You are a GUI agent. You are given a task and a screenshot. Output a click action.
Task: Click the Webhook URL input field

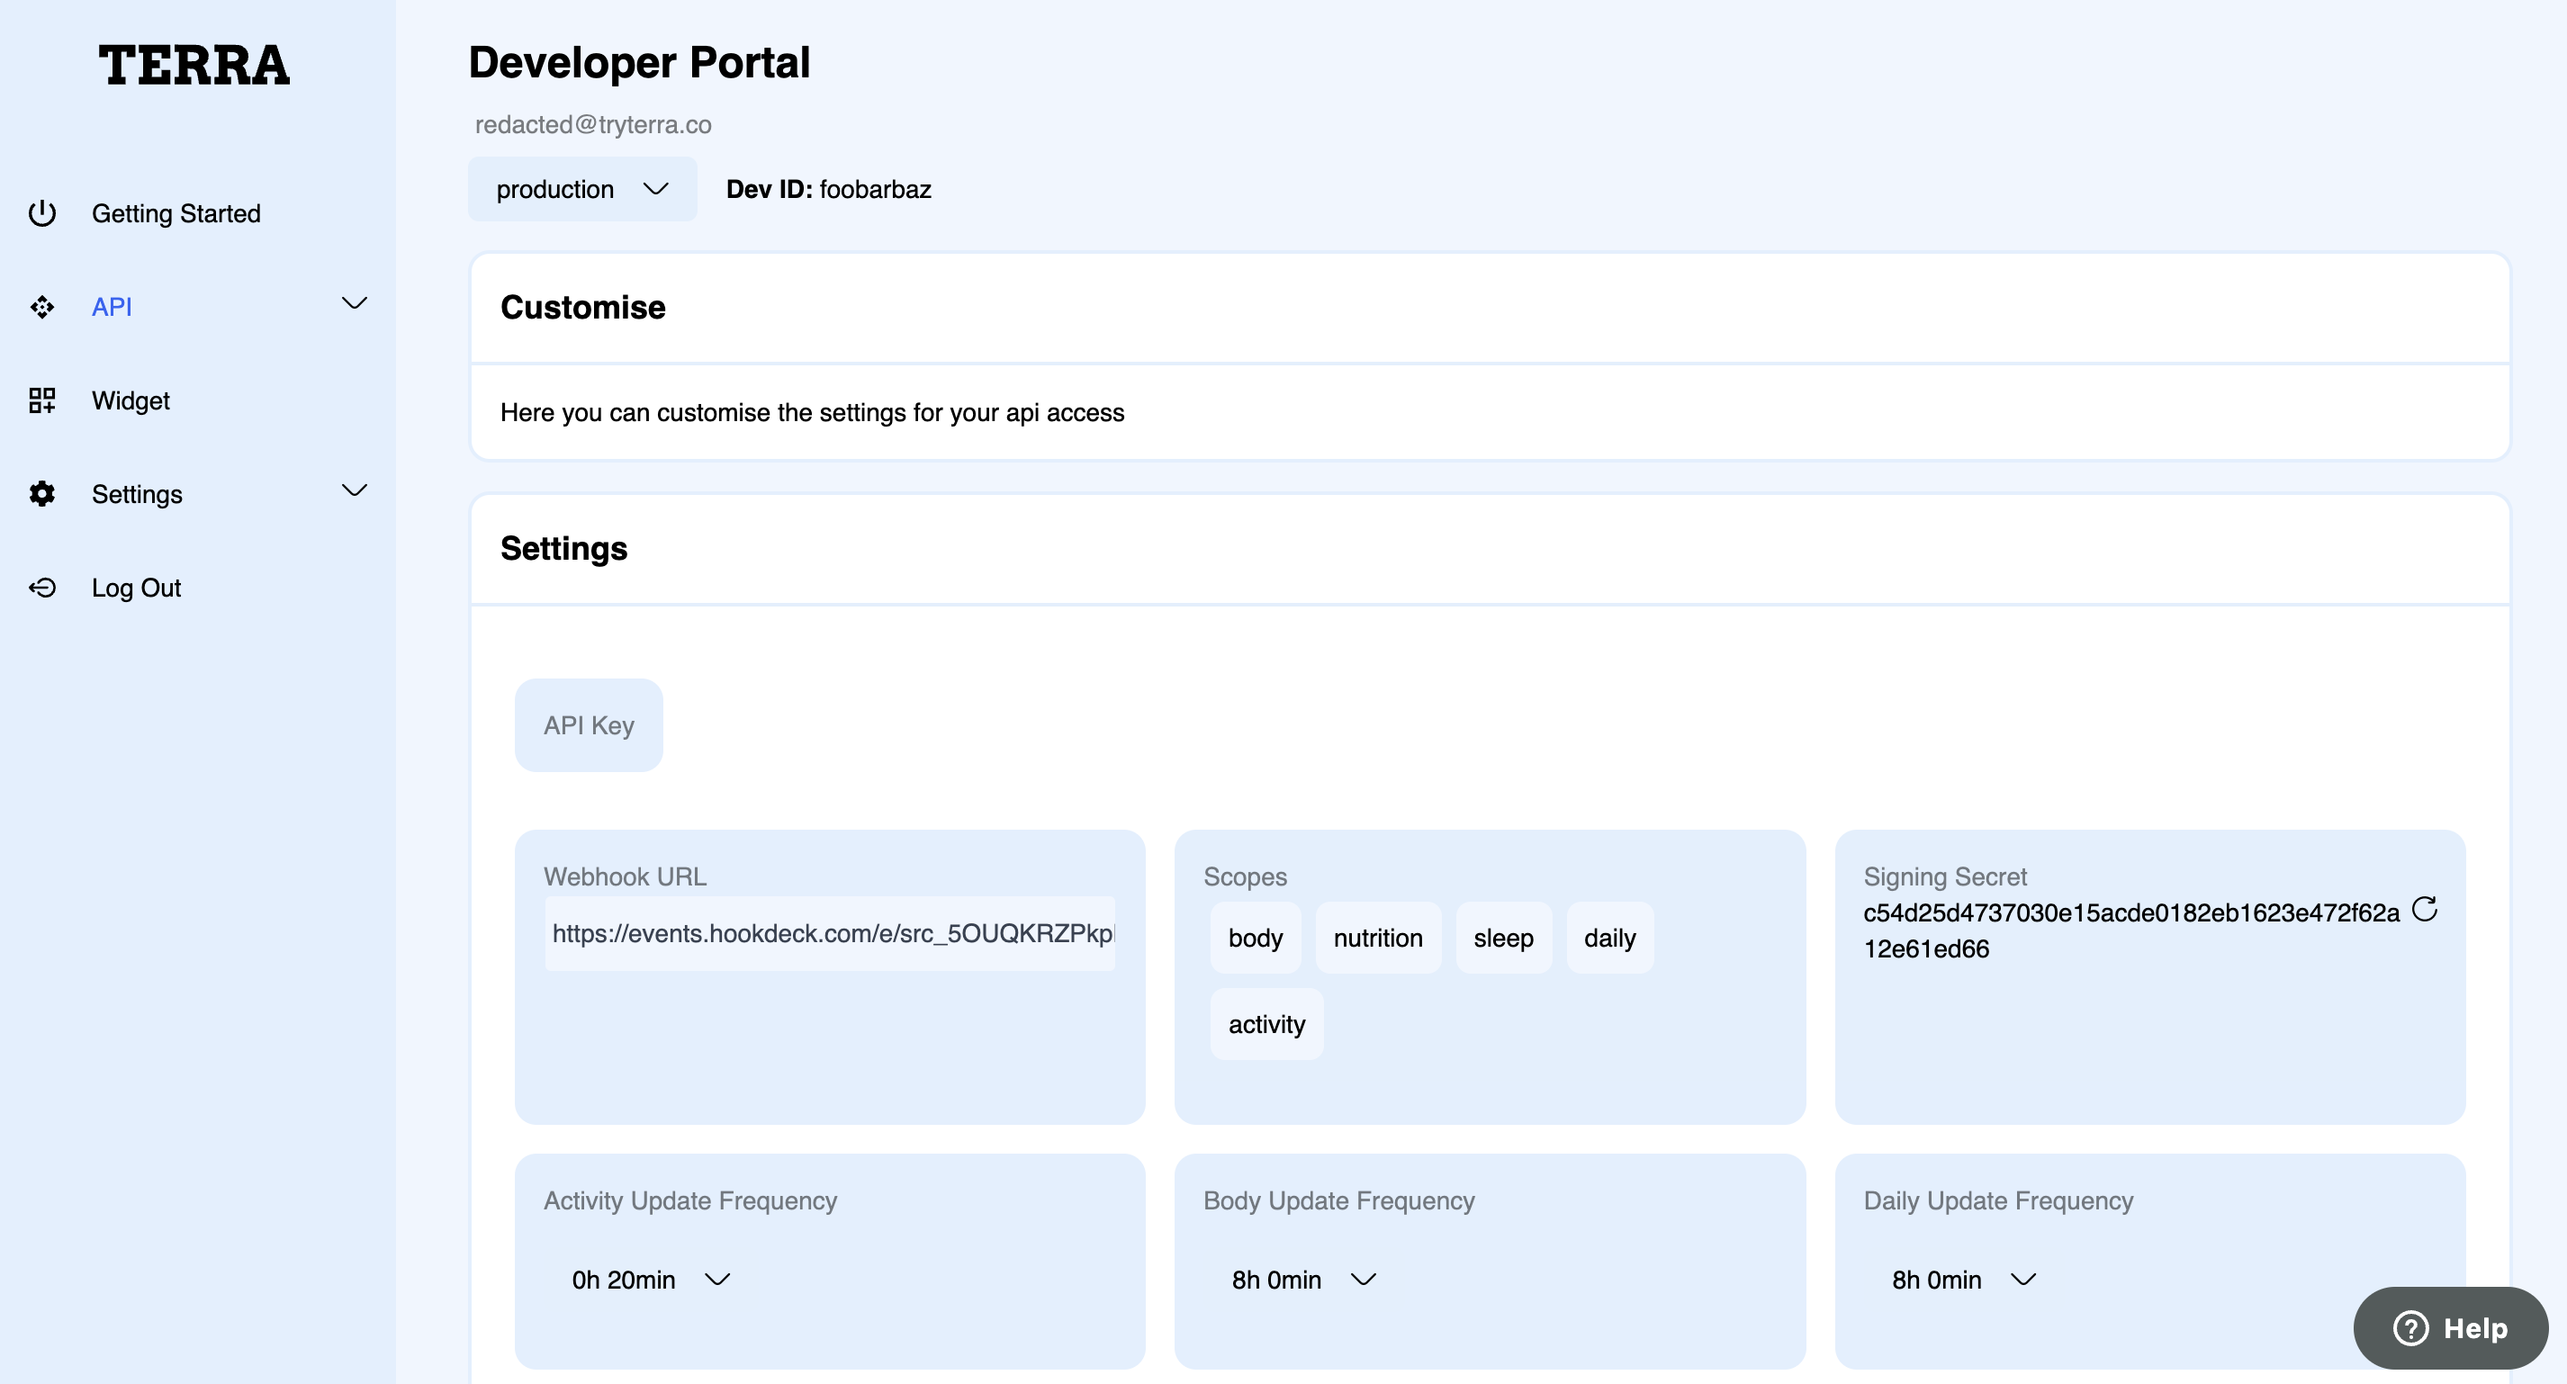click(829, 934)
